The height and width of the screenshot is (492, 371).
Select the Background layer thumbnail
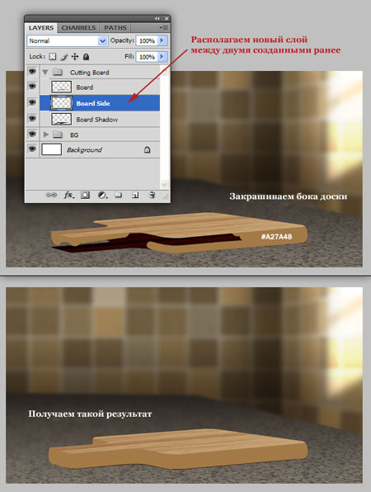52,149
